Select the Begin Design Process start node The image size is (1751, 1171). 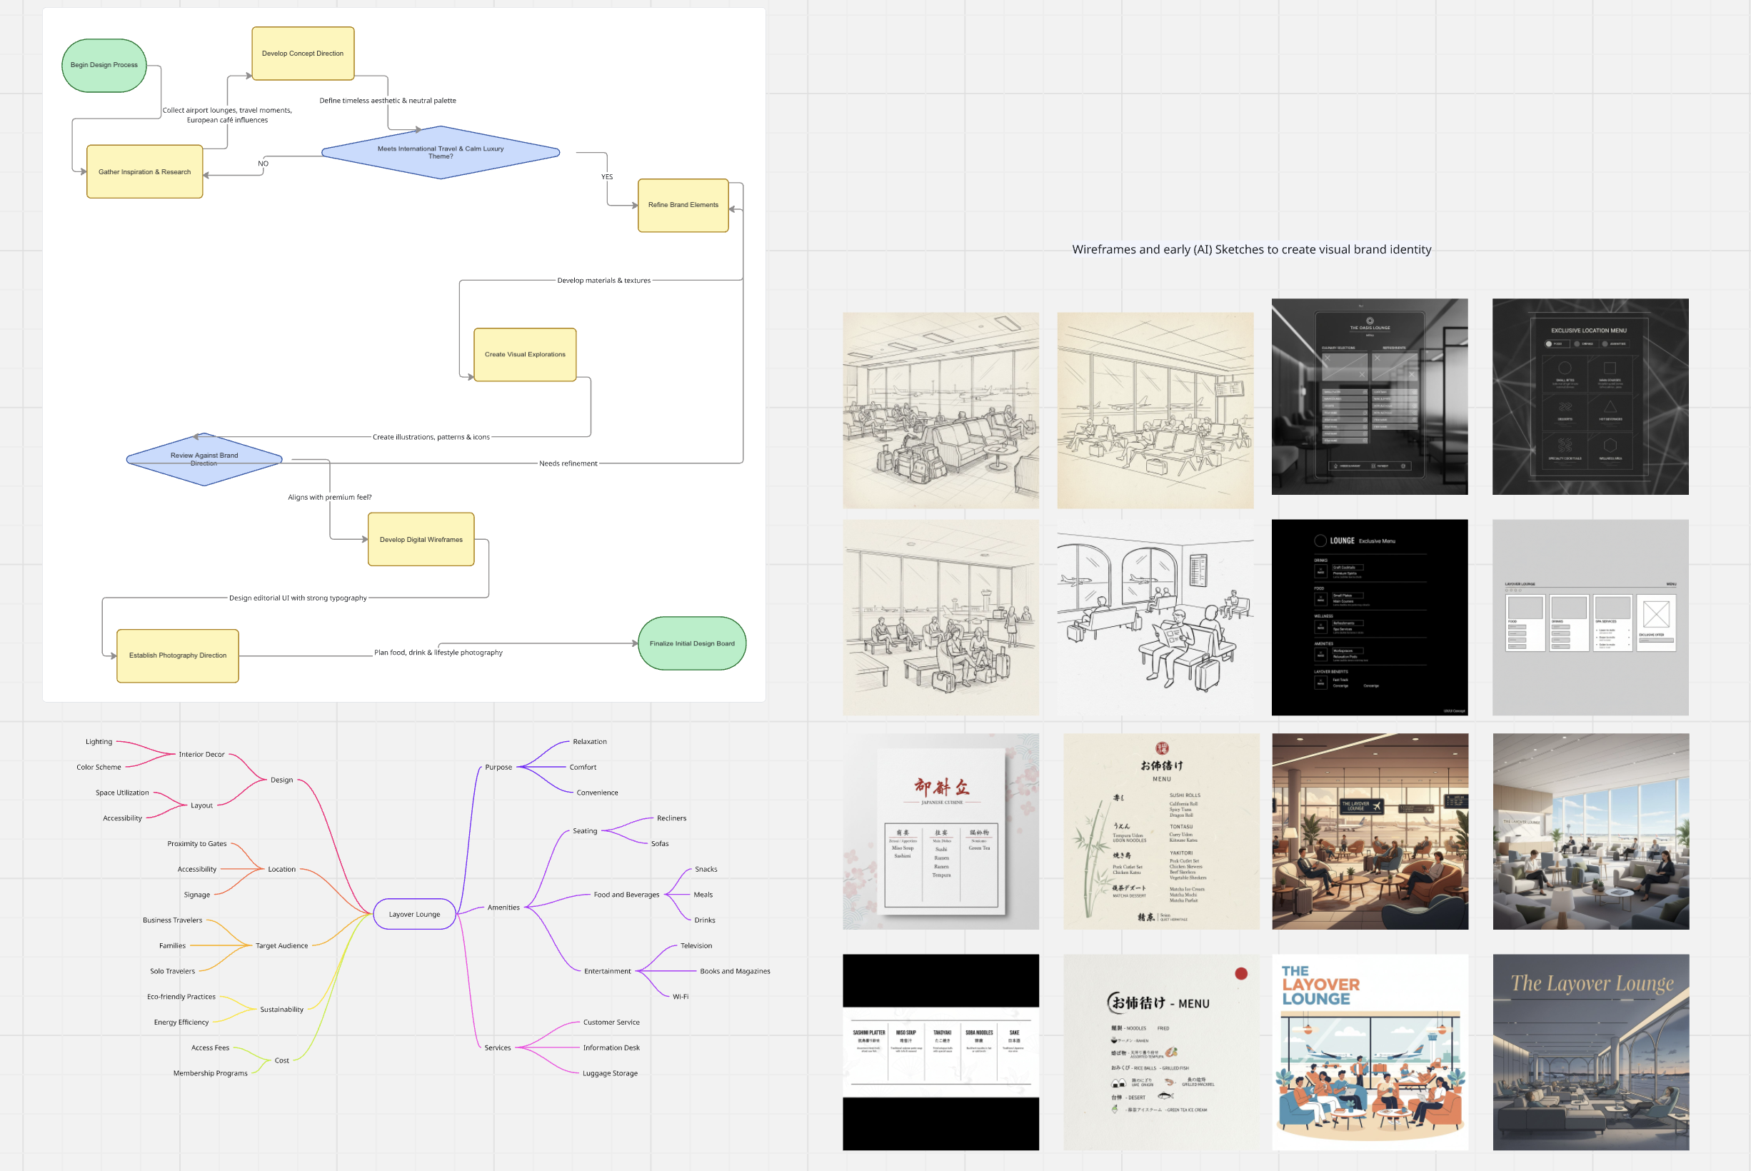click(x=104, y=65)
